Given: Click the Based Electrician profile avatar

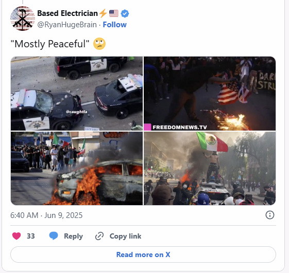Looking at the screenshot, I should point(23,19).
